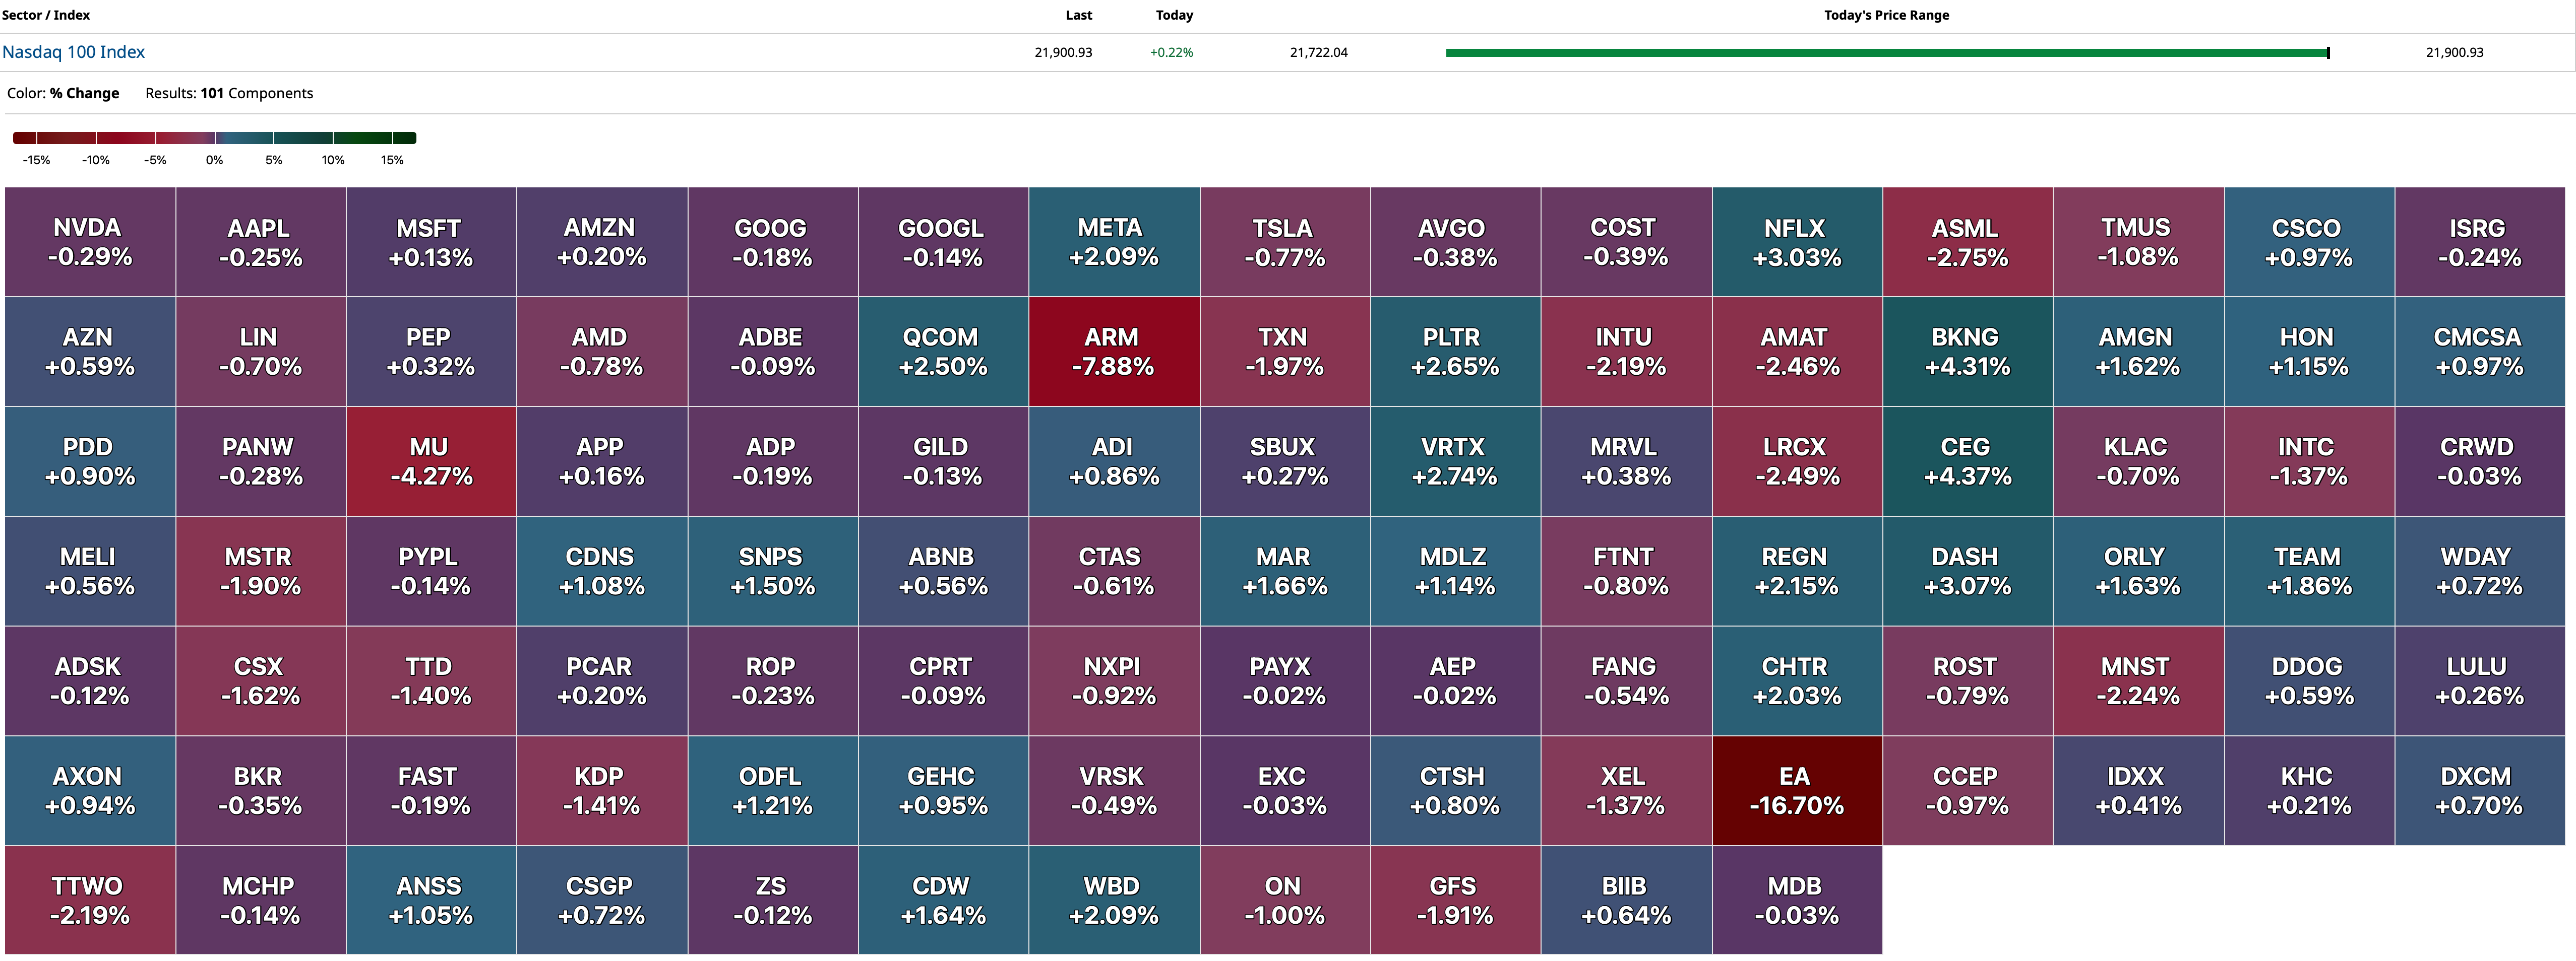This screenshot has height=961, width=2576.
Task: Open the TTWO -2.19% tile
Action: [x=90, y=900]
